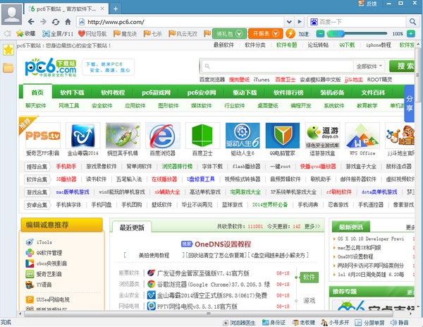Open the favorites star in left sidebar
The height and width of the screenshot is (327, 423).
(8, 50)
